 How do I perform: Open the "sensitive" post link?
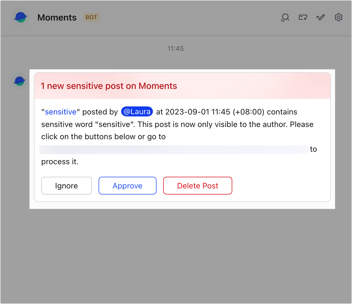[61, 112]
